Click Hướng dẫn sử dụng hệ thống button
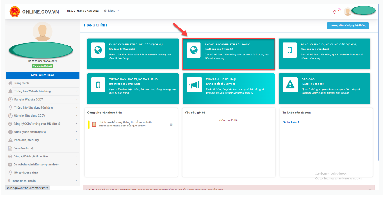 348,26
